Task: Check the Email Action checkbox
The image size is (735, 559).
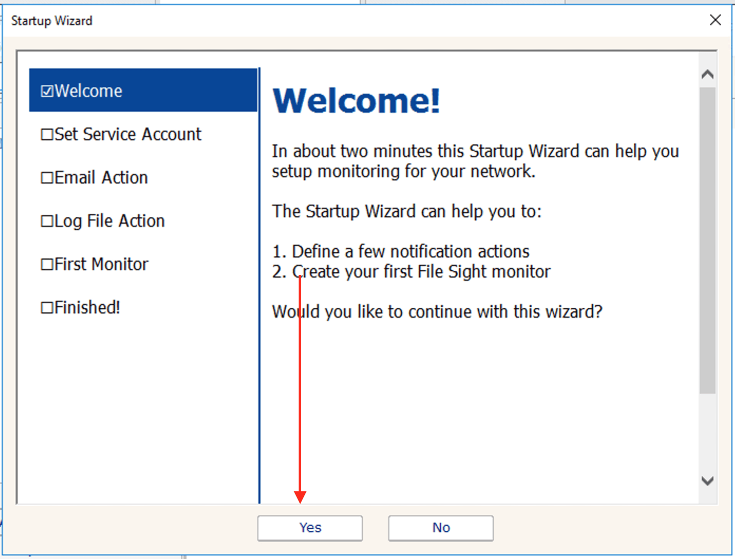Action: click(47, 178)
